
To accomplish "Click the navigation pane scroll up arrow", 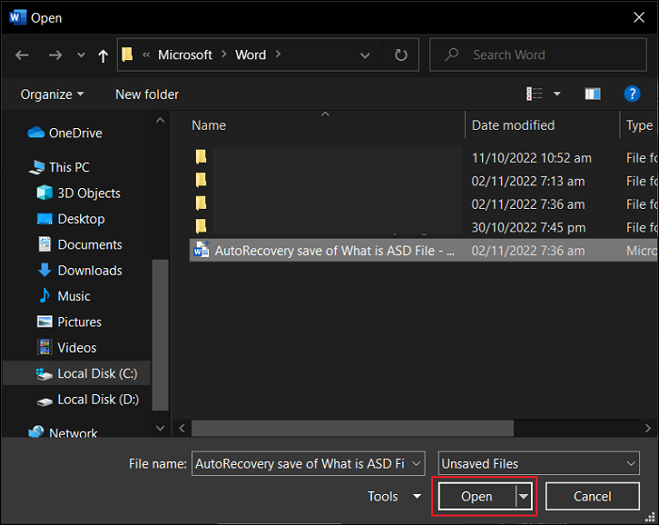I will tap(160, 120).
